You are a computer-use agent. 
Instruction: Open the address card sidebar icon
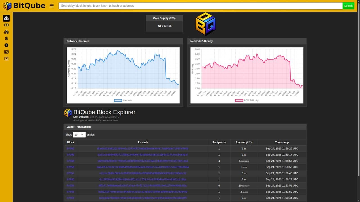coord(6,52)
